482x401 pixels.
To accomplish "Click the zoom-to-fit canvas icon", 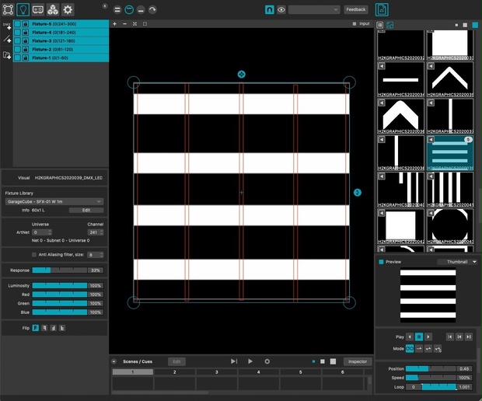I will [x=134, y=23].
